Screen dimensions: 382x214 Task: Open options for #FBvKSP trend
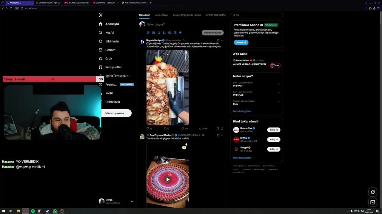pos(279,83)
